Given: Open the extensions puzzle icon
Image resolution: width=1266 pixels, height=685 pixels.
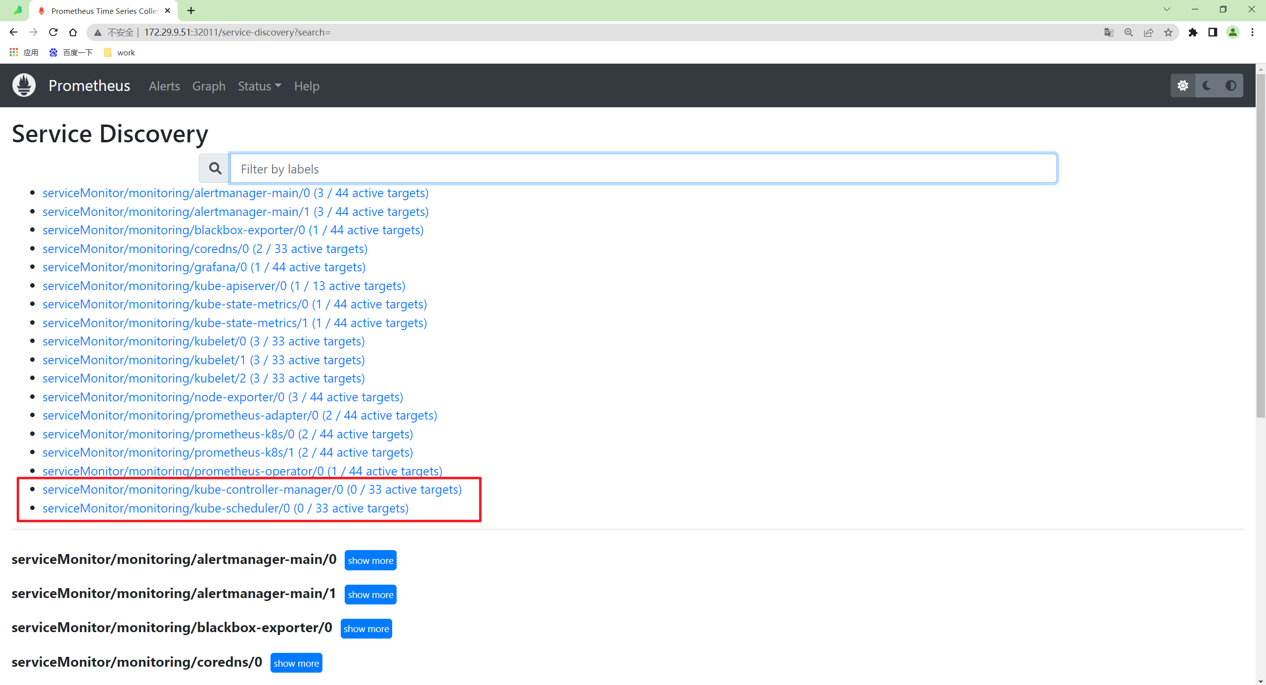Looking at the screenshot, I should (1193, 32).
